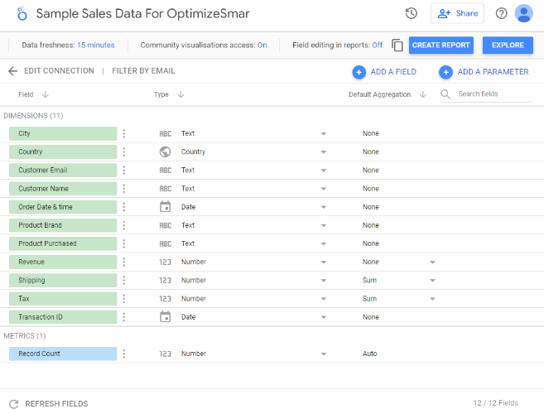Sort by Field column arrow
544x414 pixels.
point(45,94)
